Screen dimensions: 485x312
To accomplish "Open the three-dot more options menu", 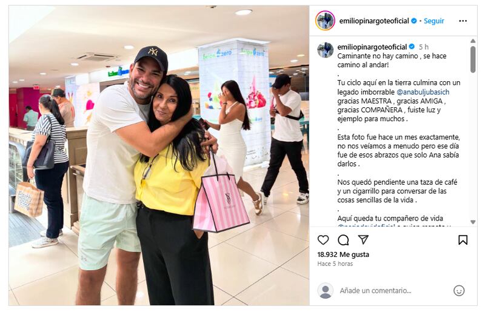I will pyautogui.click(x=463, y=21).
